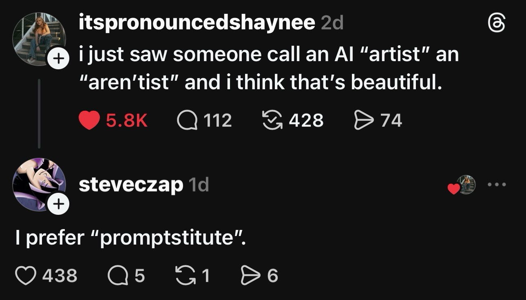Unlike the post by itspronouncedshaynee
The image size is (526, 300).
pyautogui.click(x=89, y=120)
